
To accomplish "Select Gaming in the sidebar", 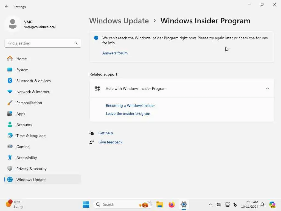I will coord(43,146).
